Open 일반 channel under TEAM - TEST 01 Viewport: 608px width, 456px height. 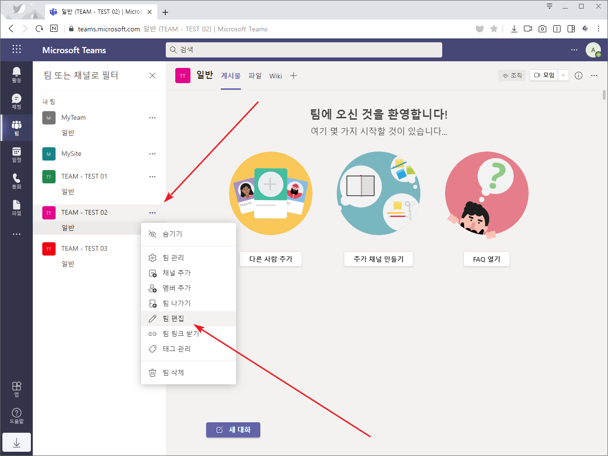point(68,191)
